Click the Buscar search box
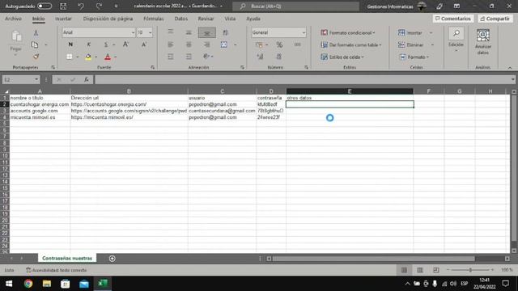518x291 pixels. 295,6
